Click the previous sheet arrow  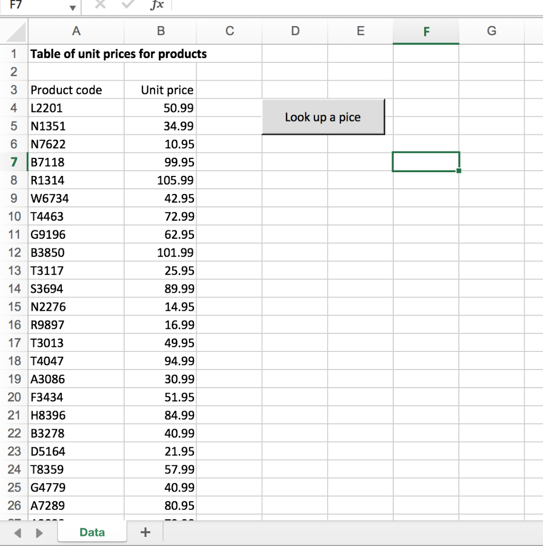click(x=18, y=533)
